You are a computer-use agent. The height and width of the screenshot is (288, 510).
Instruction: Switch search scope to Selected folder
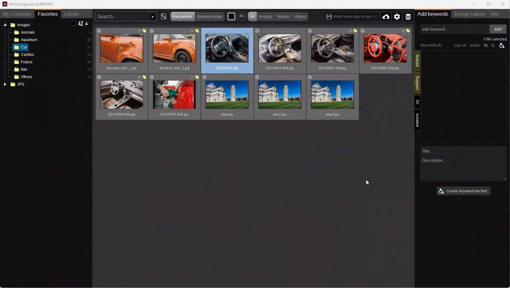(x=210, y=16)
